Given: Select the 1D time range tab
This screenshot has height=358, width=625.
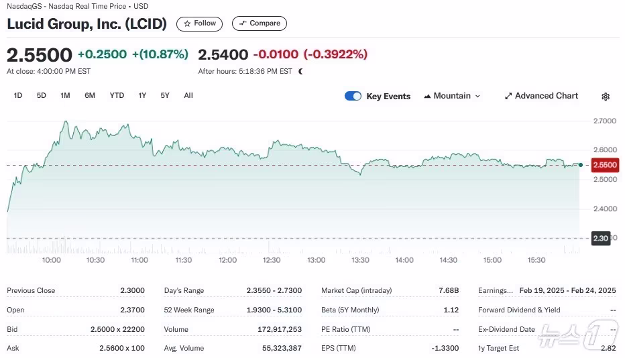Looking at the screenshot, I should point(18,95).
